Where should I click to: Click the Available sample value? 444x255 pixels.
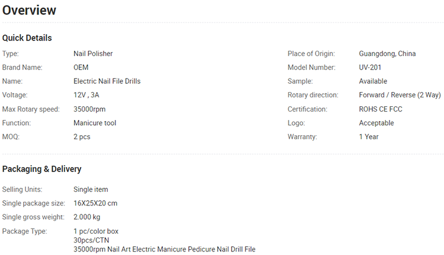(373, 81)
